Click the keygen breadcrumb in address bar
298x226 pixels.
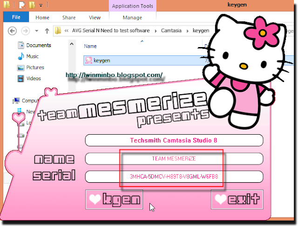tap(201, 30)
